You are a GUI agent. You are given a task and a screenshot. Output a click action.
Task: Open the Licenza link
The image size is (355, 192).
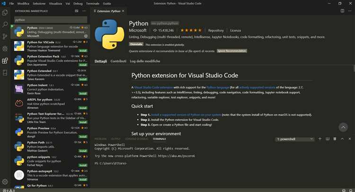point(235,30)
